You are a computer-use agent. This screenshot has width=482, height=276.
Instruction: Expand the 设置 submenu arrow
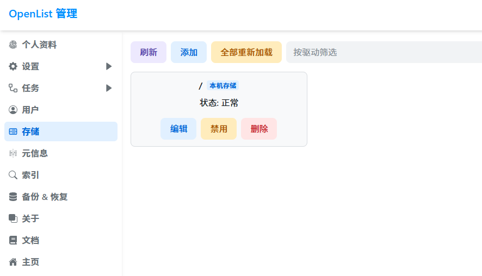coord(109,66)
